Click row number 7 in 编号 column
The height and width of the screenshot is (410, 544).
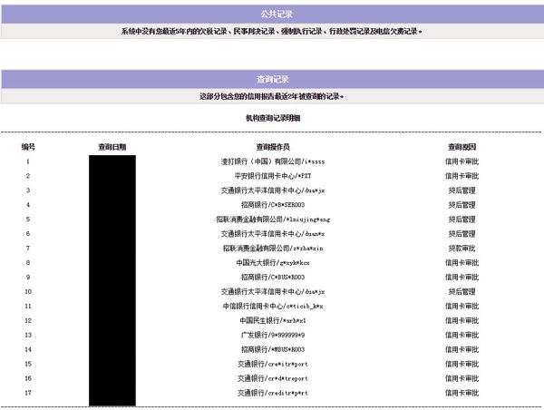[x=28, y=249]
